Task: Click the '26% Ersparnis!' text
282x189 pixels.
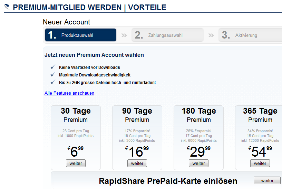Action: 199,131
